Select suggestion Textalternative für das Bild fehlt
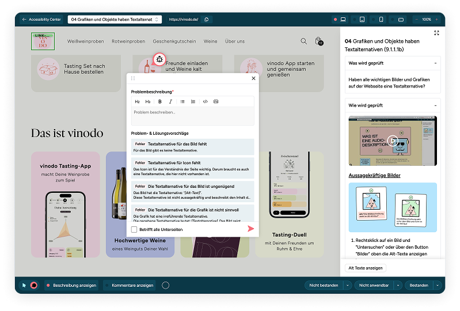The image size is (460, 311). (192, 147)
